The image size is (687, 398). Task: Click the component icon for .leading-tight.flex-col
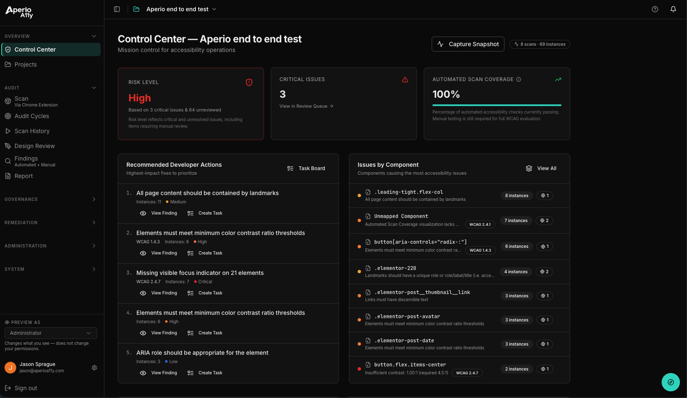click(368, 192)
